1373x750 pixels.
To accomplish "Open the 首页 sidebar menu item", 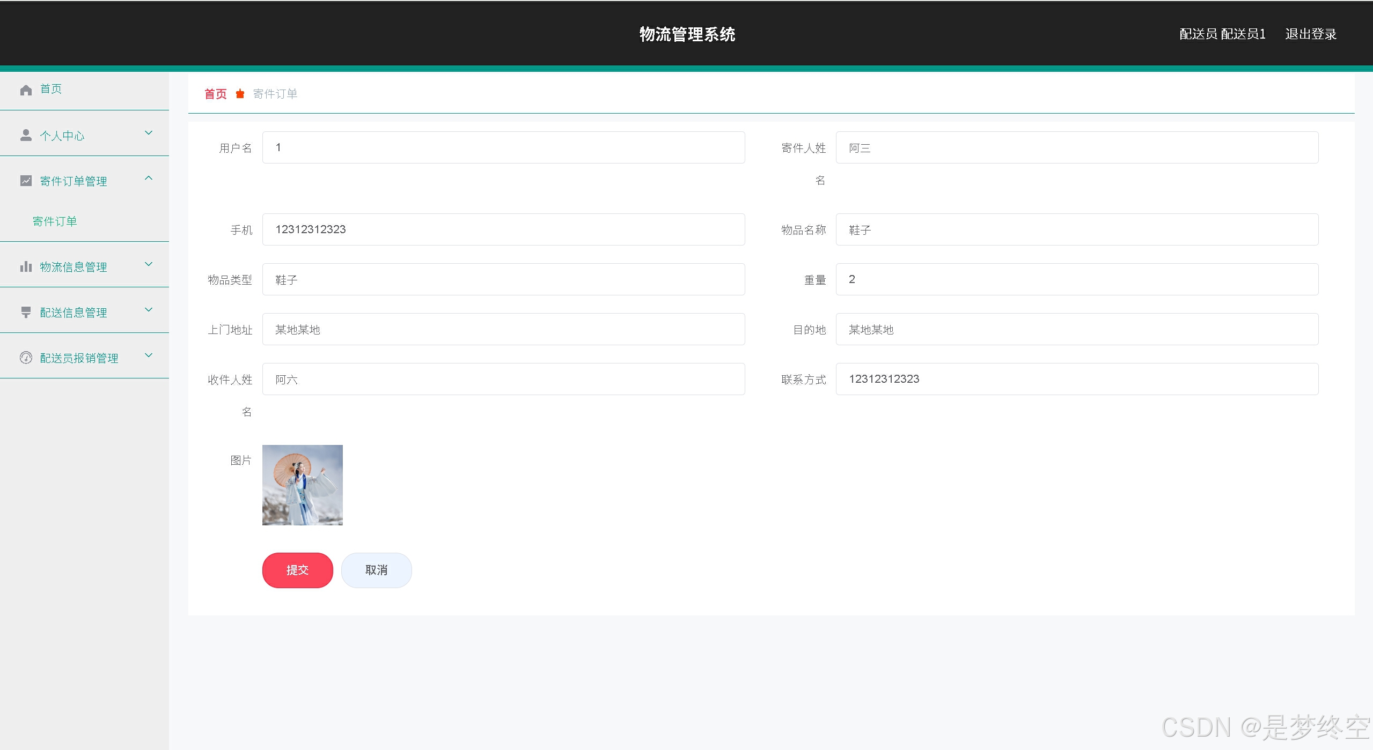I will pos(51,89).
